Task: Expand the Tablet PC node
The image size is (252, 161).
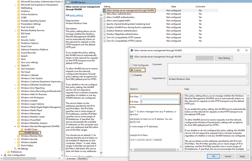Action: click(x=15, y=66)
